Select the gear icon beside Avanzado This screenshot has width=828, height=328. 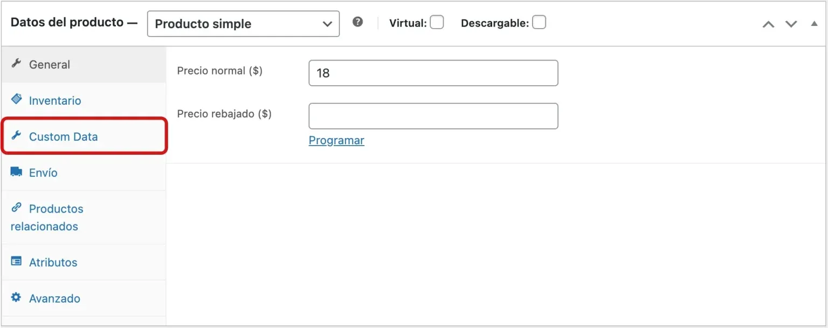(x=16, y=298)
